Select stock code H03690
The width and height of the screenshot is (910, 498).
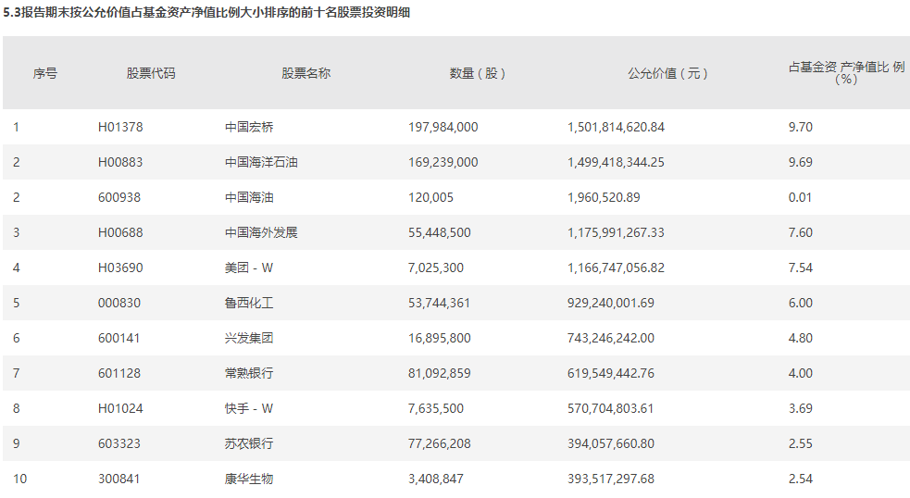(x=120, y=268)
